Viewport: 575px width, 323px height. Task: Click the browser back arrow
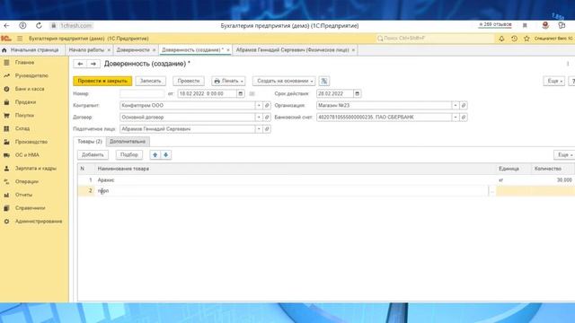6,26
